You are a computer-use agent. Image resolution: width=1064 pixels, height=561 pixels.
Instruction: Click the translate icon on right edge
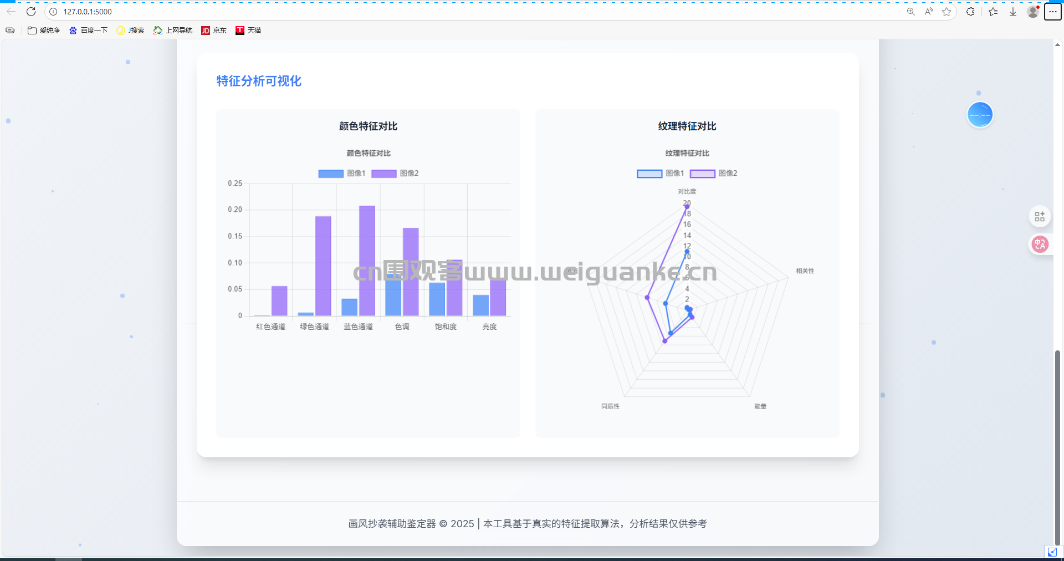1040,244
